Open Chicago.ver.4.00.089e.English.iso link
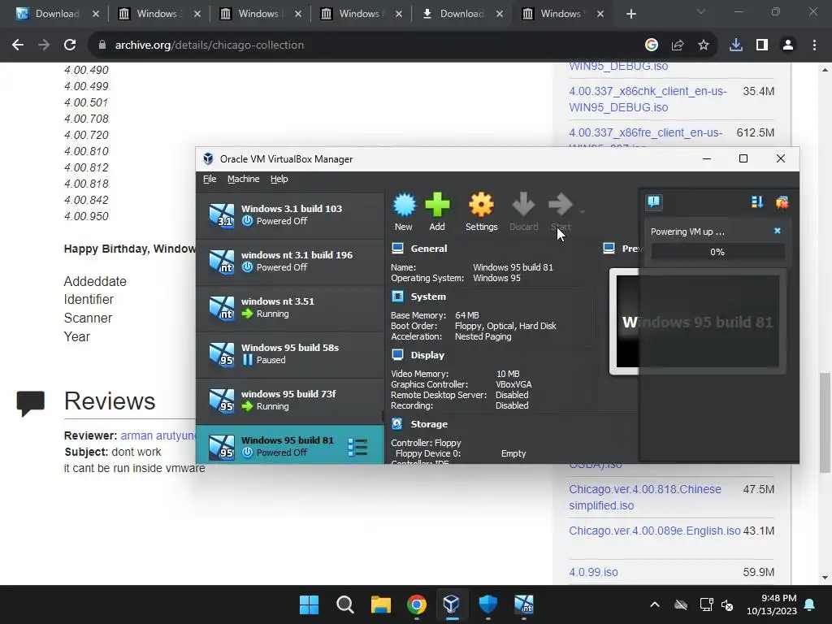832x624 pixels. point(654,531)
